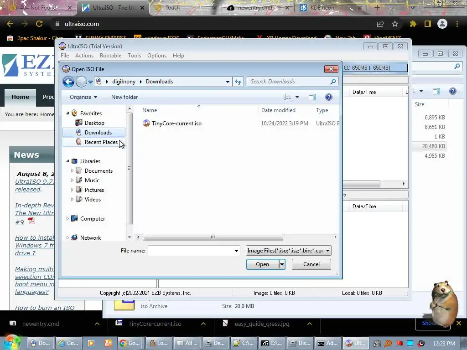Click the Open button's split arrow
The height and width of the screenshot is (350, 467).
[282, 264]
